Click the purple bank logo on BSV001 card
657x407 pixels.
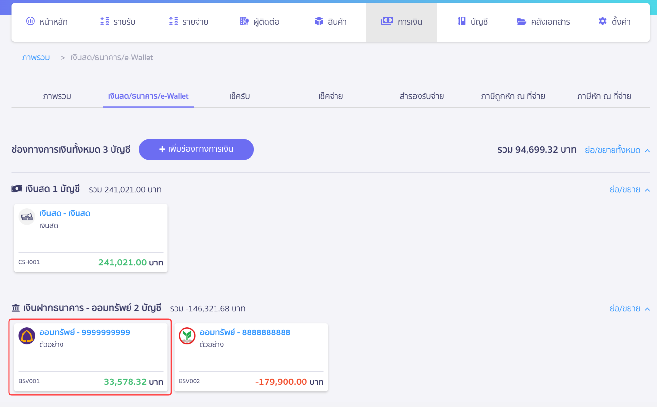coord(27,336)
